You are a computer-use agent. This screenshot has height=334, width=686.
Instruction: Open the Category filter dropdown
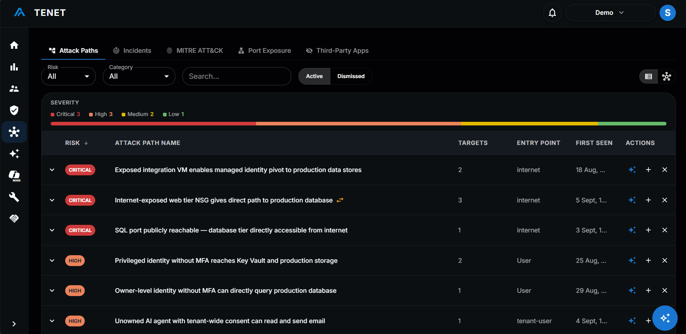point(139,76)
